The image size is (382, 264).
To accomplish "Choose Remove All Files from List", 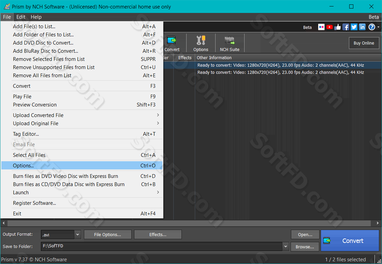I will tap(82, 76).
